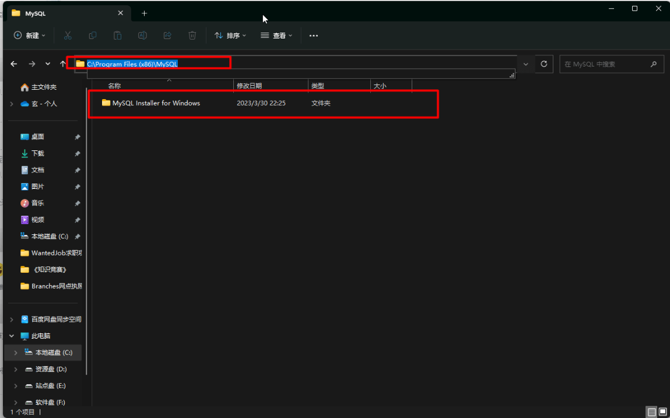670x418 pixels.
Task: Collapse the 此电脑 tree node
Action: [x=12, y=336]
